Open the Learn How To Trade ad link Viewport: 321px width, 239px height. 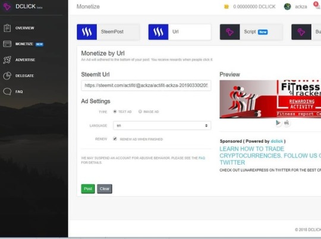(x=270, y=156)
